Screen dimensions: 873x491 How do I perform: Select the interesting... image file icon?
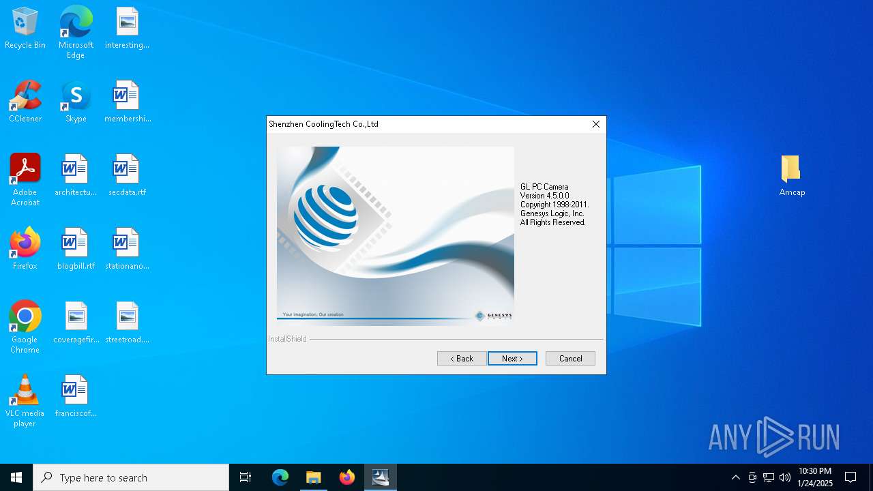coord(127,29)
